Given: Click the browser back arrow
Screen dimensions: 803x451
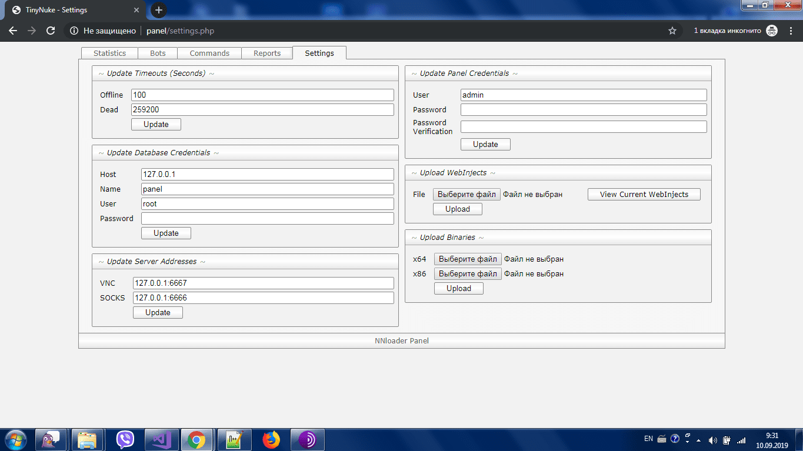Looking at the screenshot, I should pos(13,31).
